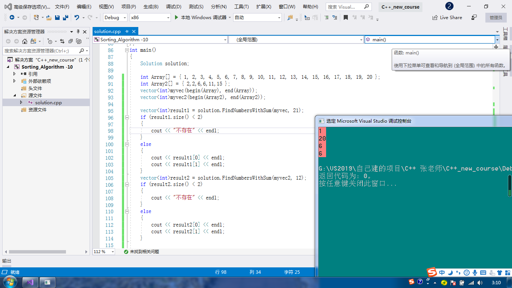Close the solution.cpp tab

(x=134, y=31)
